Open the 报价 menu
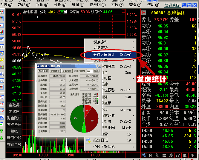The image size is (199, 160). click(42, 5)
